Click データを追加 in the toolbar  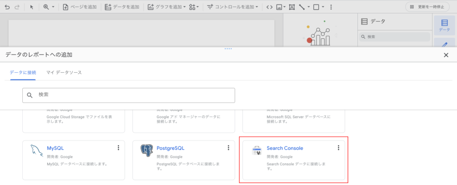122,7
